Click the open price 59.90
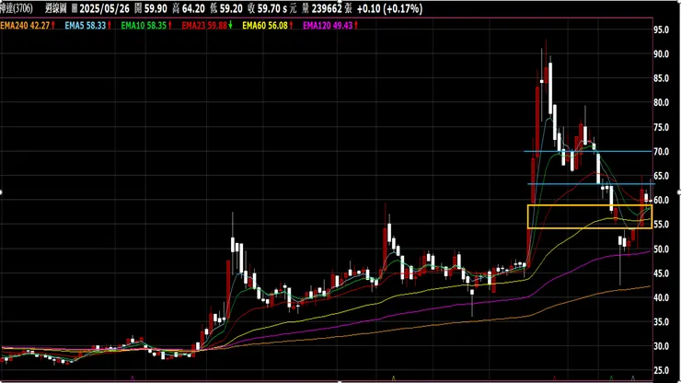Viewport: 681px width, 383px height. [x=156, y=8]
